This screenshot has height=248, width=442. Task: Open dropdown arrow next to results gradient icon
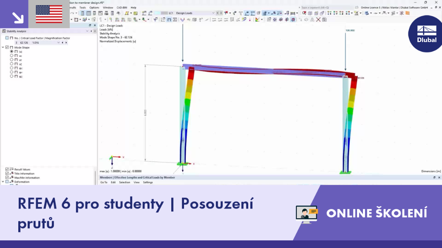(x=262, y=20)
